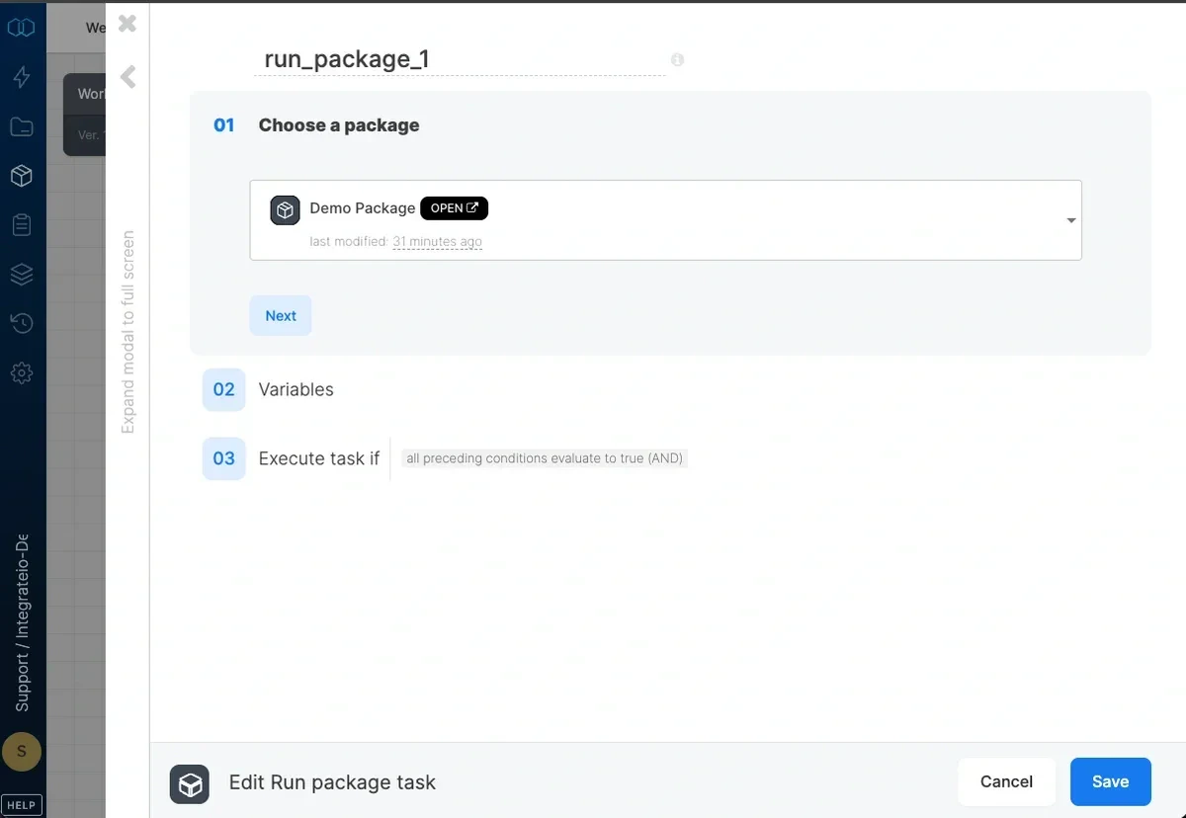Click the package icon next to Edit Run package task
The height and width of the screenshot is (818, 1186).
(190, 783)
